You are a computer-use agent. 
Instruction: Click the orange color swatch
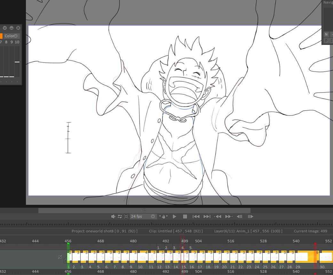click(1, 36)
